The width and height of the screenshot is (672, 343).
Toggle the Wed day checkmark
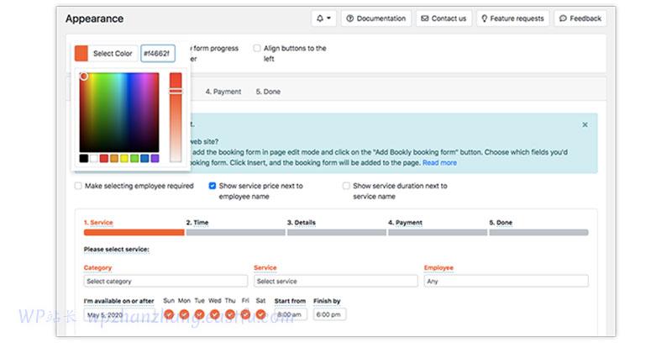coord(215,314)
